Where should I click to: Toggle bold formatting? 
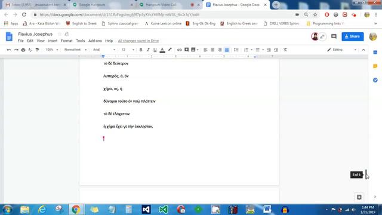pyautogui.click(x=141, y=50)
